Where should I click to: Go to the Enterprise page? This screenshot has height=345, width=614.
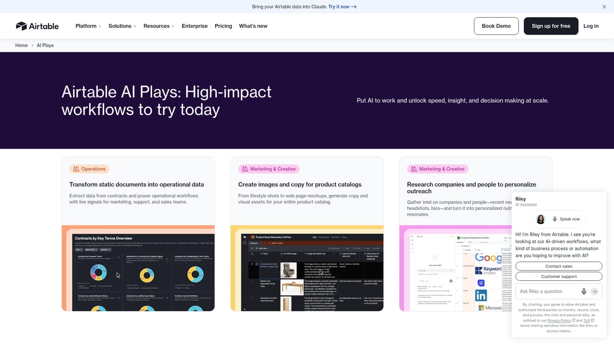point(195,26)
